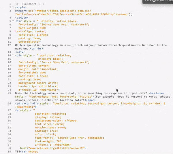Click line 6 font-family 'Source Sans Pro' declaration
Image resolution: width=173 pixels, height=154 pixels.
coord(54,24)
